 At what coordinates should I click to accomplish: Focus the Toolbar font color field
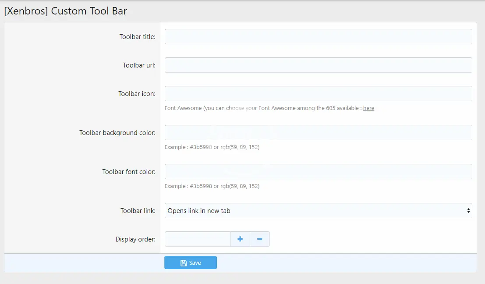(x=318, y=172)
